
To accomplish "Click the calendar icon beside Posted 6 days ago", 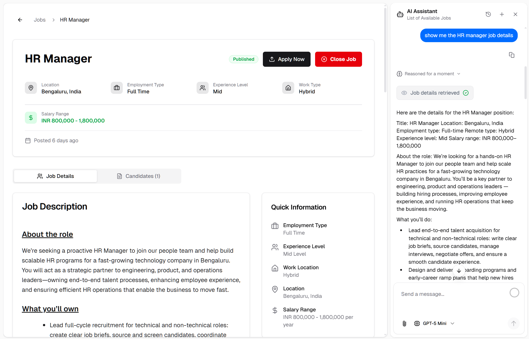I will click(28, 141).
